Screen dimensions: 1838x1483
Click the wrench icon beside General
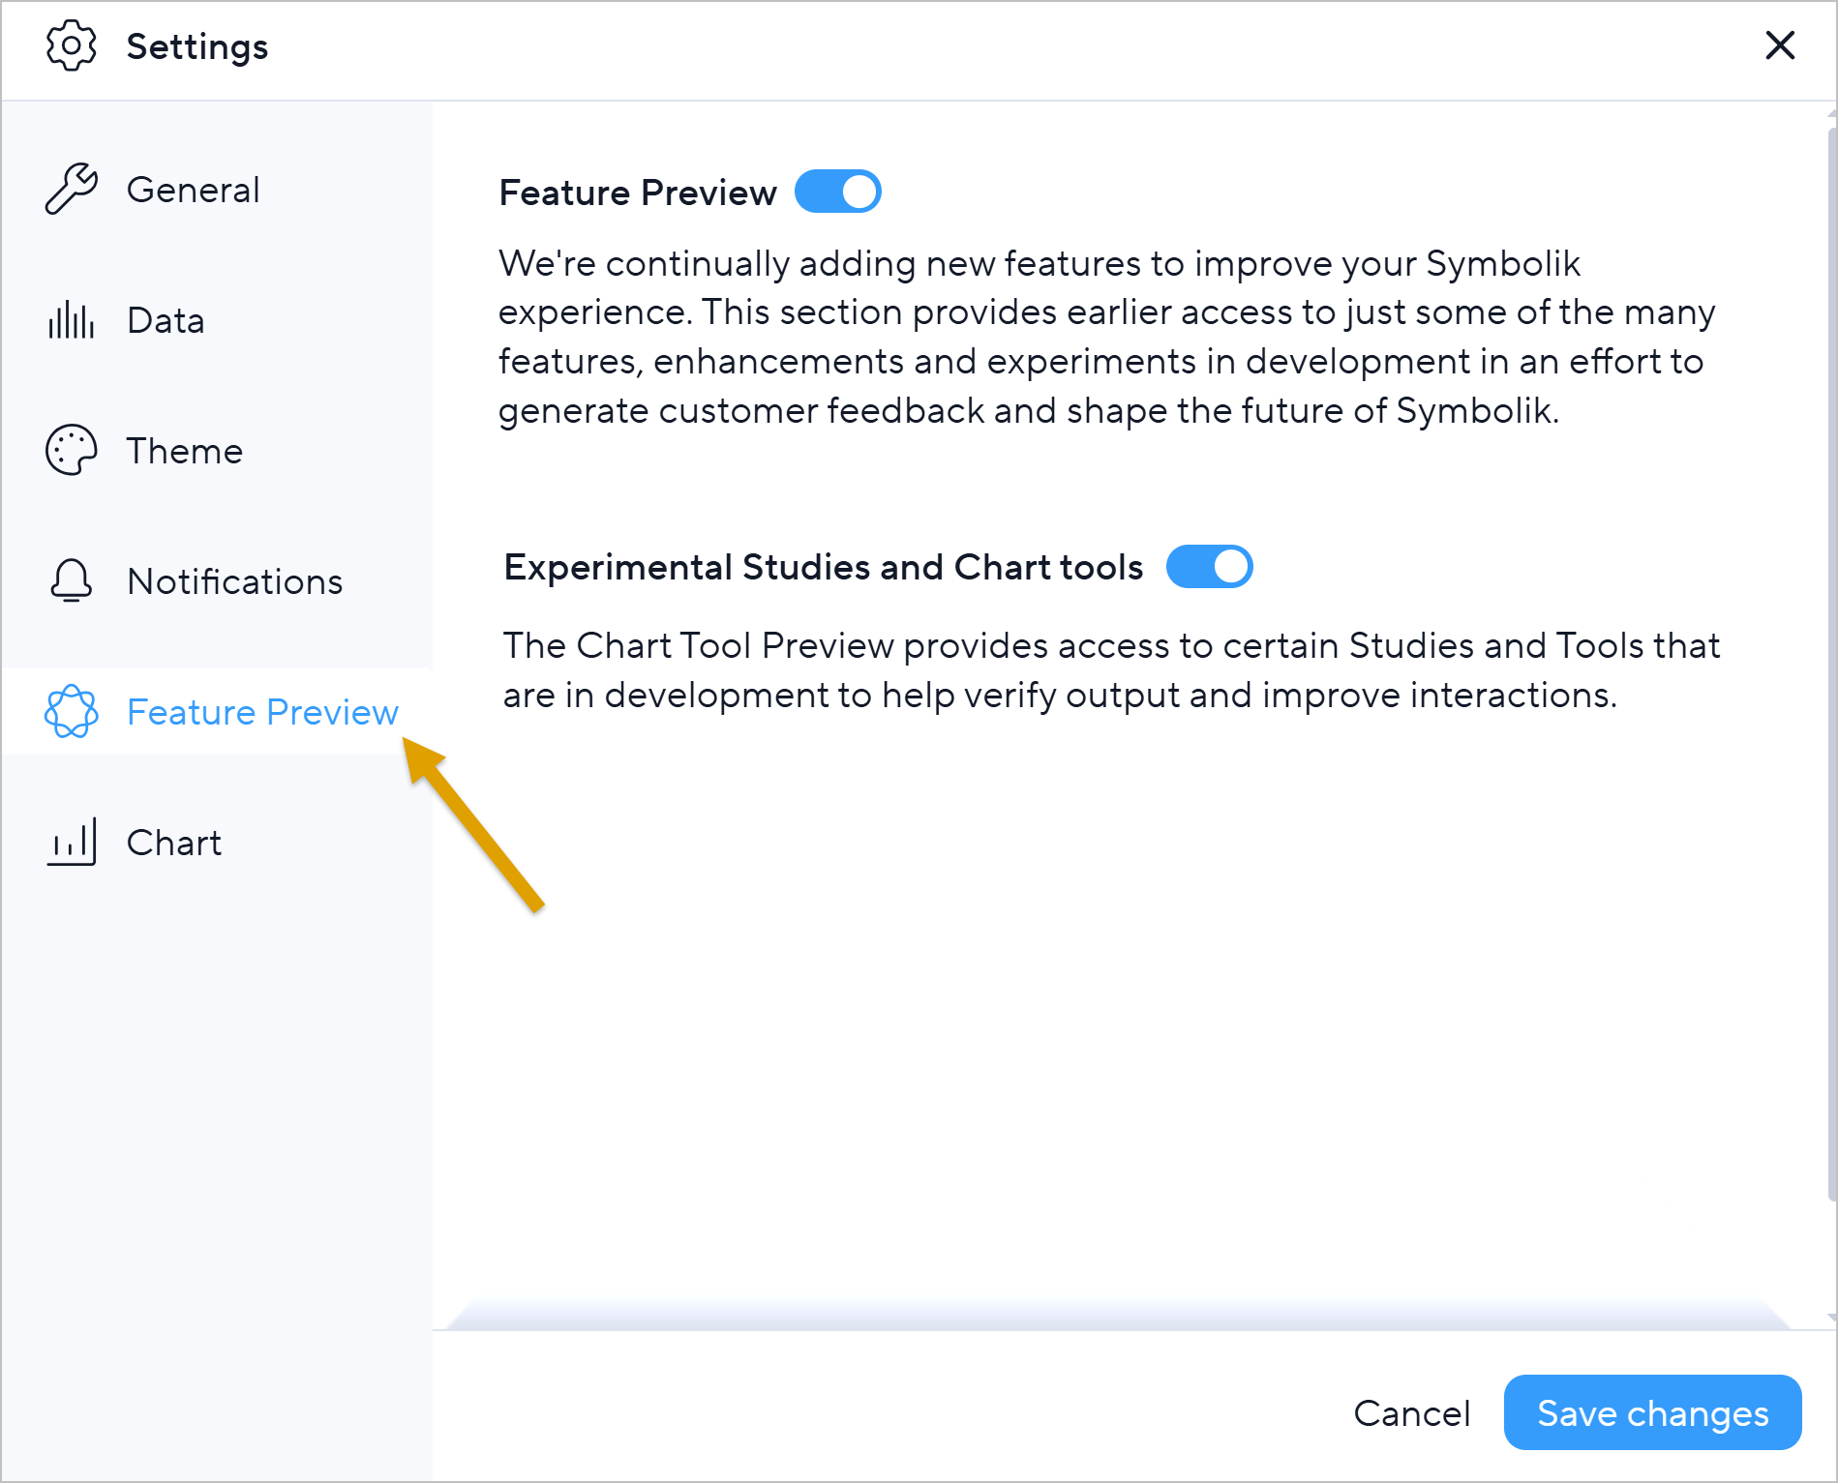(71, 189)
